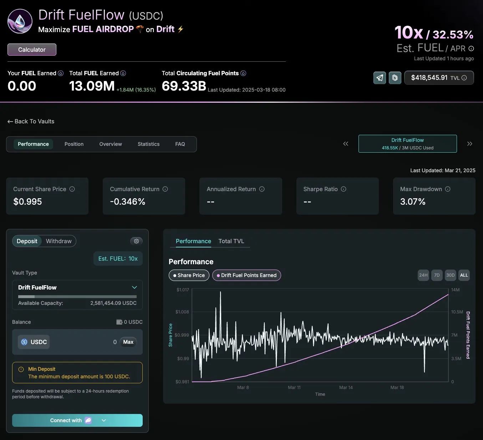483x440 pixels.
Task: Toggle the Share Price chart series
Action: [x=189, y=275]
